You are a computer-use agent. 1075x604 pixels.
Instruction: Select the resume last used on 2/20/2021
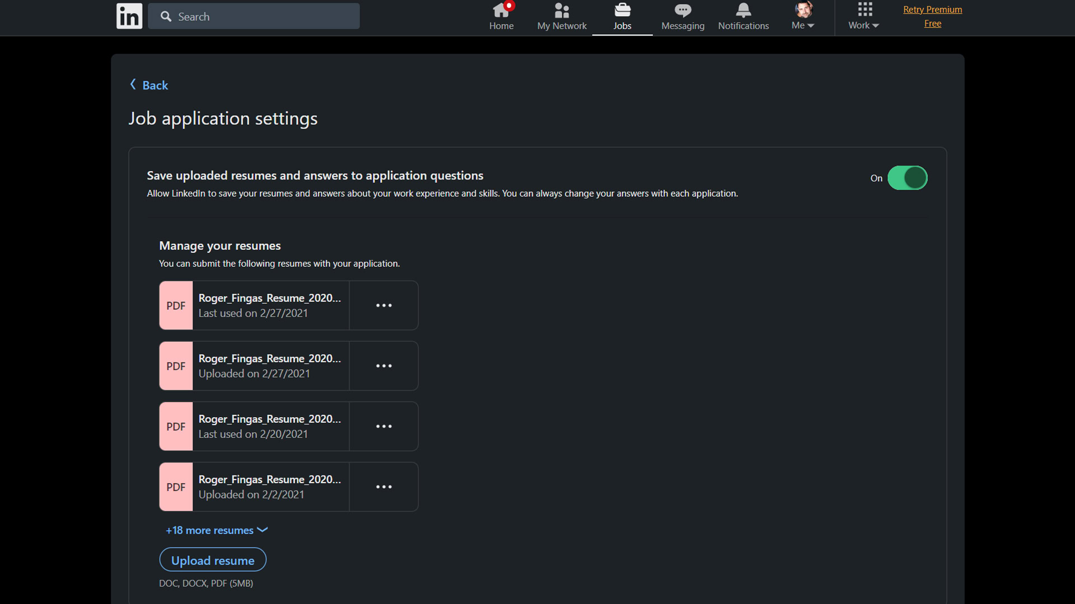[x=270, y=426]
